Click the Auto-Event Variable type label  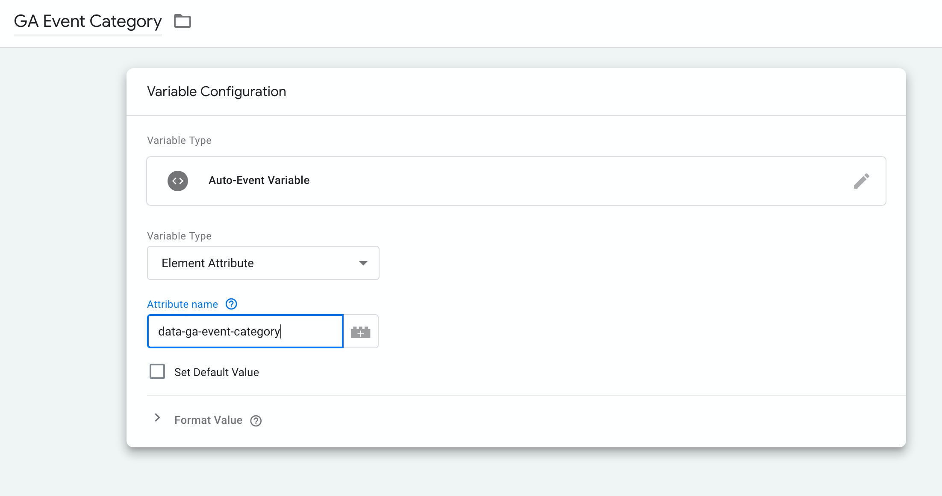259,180
